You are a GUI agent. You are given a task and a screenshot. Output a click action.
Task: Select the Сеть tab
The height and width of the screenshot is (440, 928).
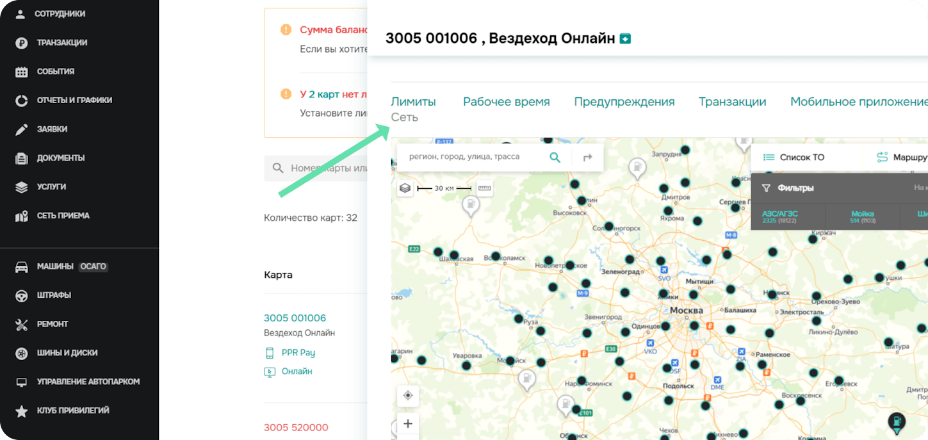[405, 118]
